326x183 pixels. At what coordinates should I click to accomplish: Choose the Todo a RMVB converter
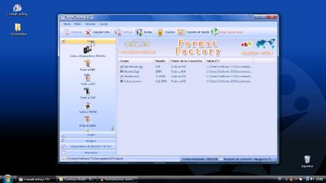coord(88,108)
